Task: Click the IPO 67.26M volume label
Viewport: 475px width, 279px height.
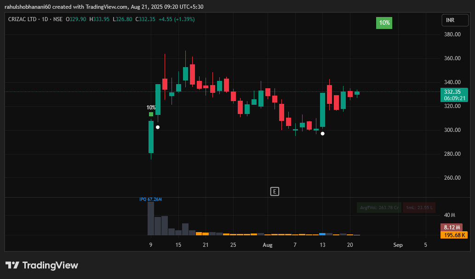Action: (x=150, y=199)
